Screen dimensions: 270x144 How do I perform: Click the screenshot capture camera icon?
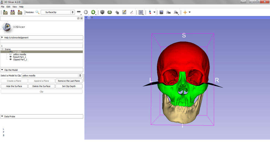[x=161, y=12]
